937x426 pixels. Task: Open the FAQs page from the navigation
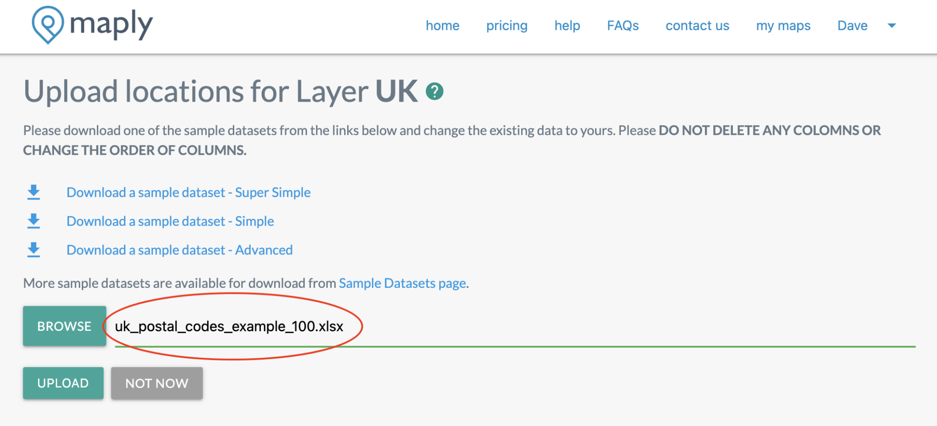click(623, 26)
